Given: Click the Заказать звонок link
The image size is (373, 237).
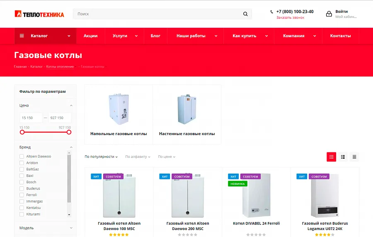Looking at the screenshot, I should (290, 17).
